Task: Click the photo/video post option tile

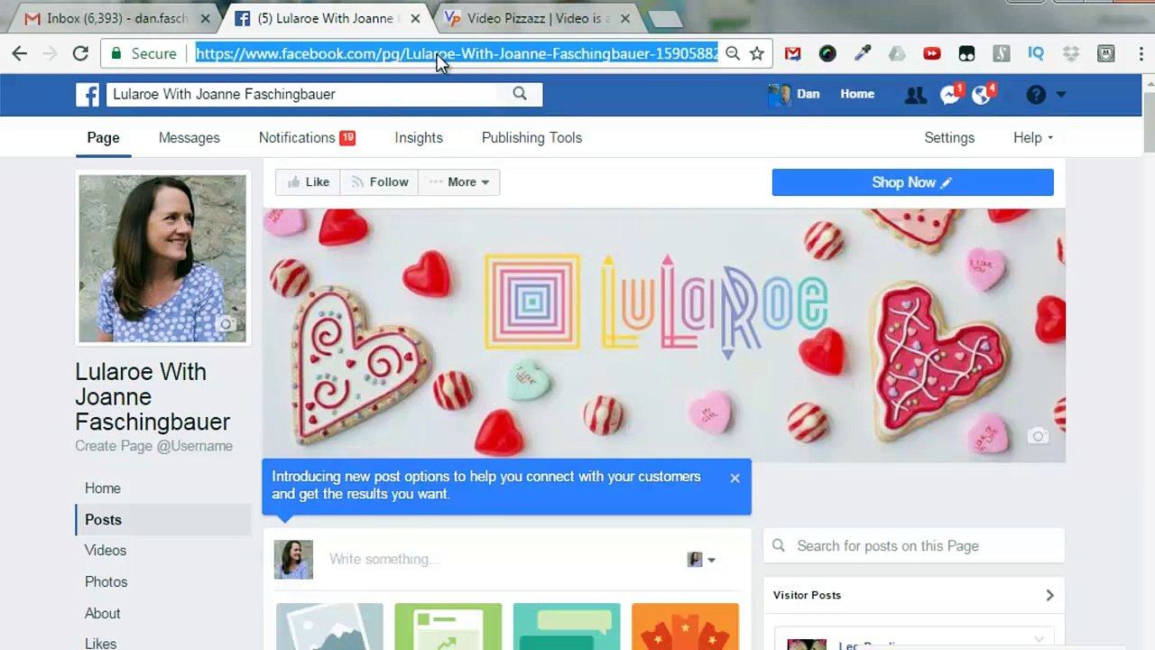Action: (329, 627)
